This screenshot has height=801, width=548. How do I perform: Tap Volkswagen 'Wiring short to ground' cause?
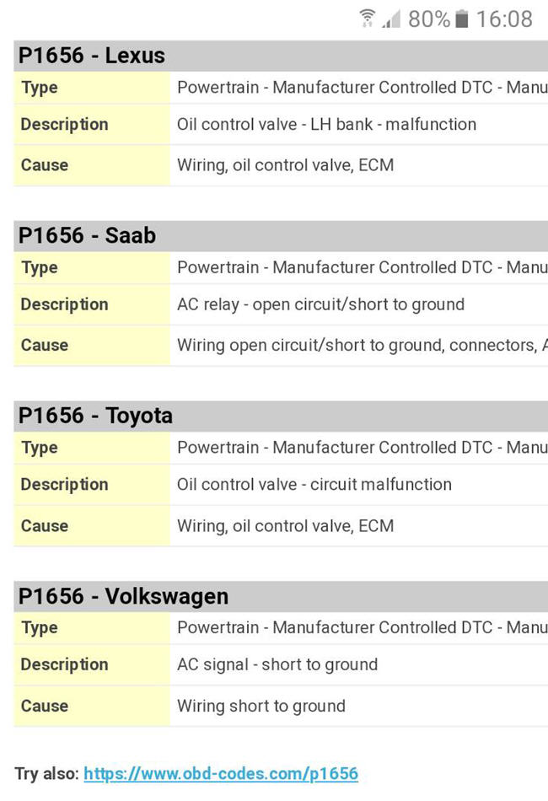click(x=261, y=706)
